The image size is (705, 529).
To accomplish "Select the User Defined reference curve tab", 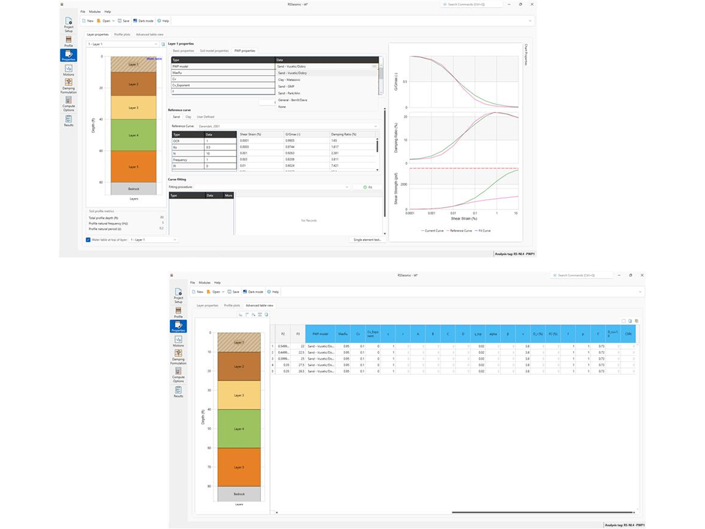I will tap(206, 117).
